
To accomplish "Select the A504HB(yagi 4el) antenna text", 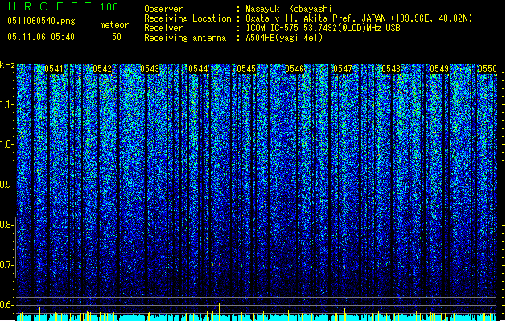I will click(284, 38).
